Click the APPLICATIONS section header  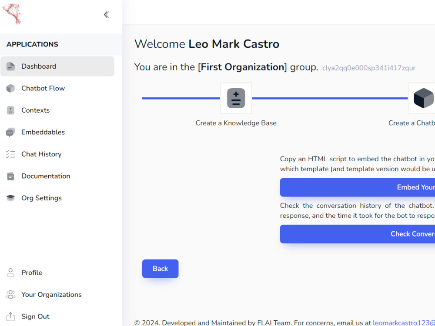pos(33,44)
